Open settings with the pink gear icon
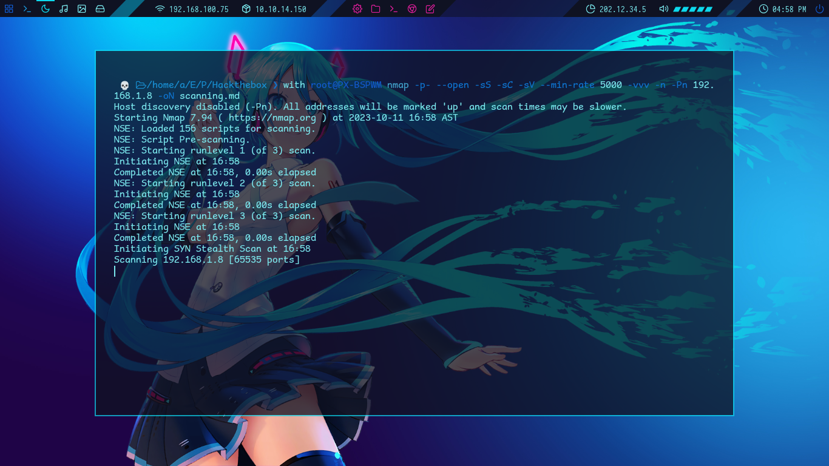The width and height of the screenshot is (829, 466). 357,8
